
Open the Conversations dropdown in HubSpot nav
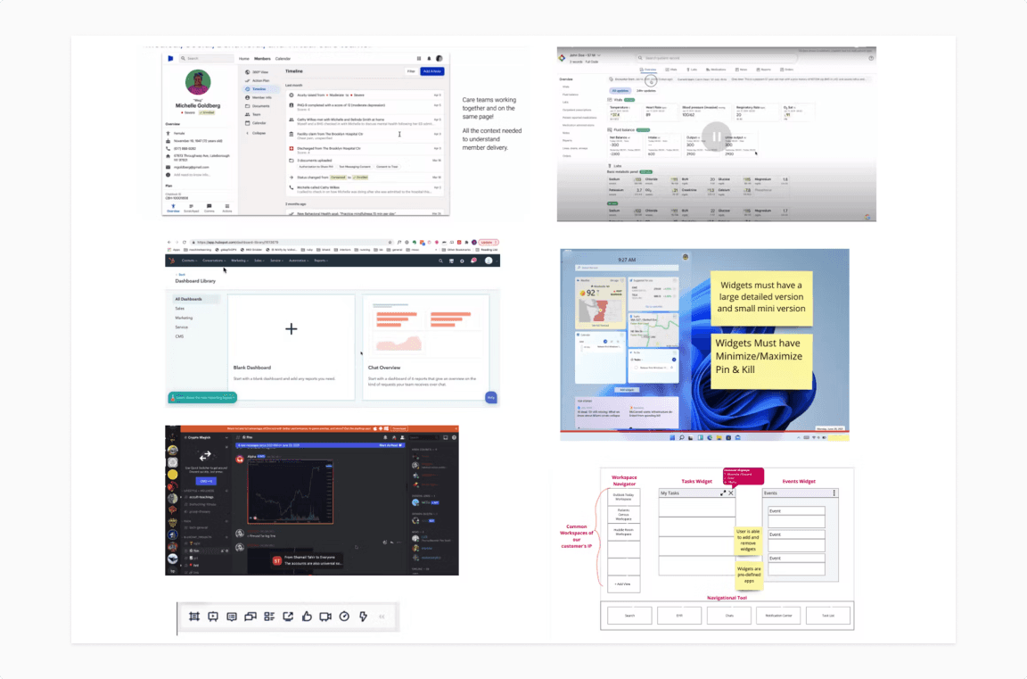[x=214, y=261]
